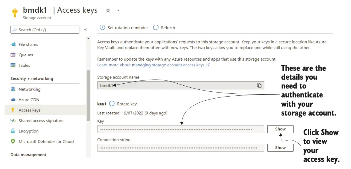Click Rotate key for key1
This screenshot has height=169, width=351.
click(x=123, y=104)
